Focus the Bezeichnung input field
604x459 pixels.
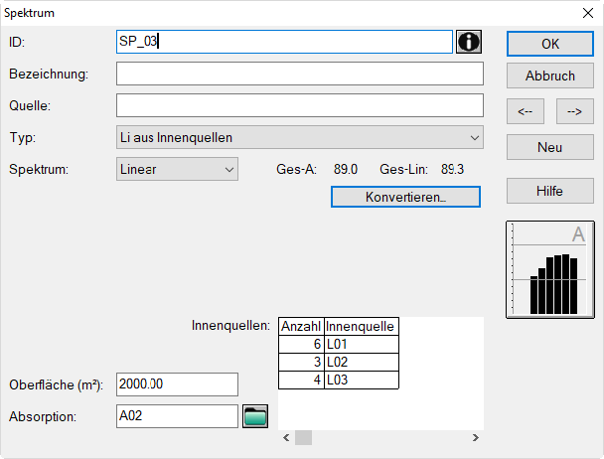coord(300,74)
